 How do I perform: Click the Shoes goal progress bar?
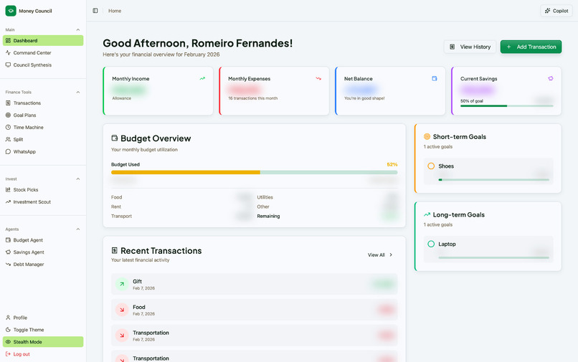[493, 179]
